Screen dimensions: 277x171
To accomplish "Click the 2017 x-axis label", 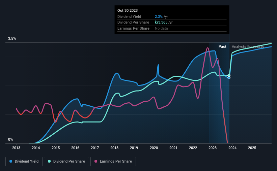I will point(95,148).
